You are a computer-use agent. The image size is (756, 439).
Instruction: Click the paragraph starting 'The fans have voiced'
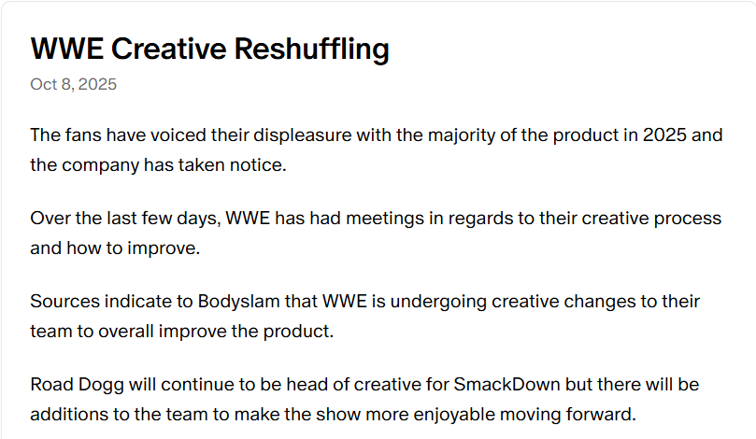tap(377, 149)
